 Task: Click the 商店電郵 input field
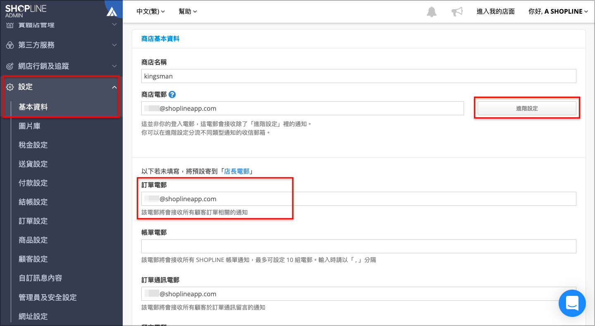[x=302, y=108]
